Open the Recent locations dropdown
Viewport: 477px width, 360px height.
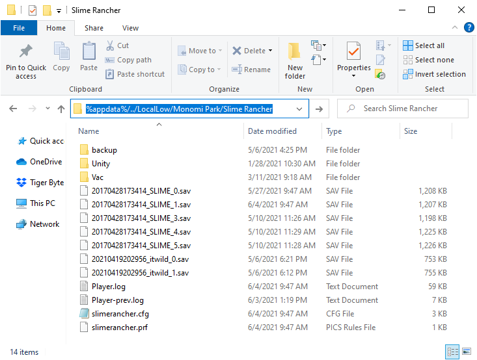pos(47,109)
